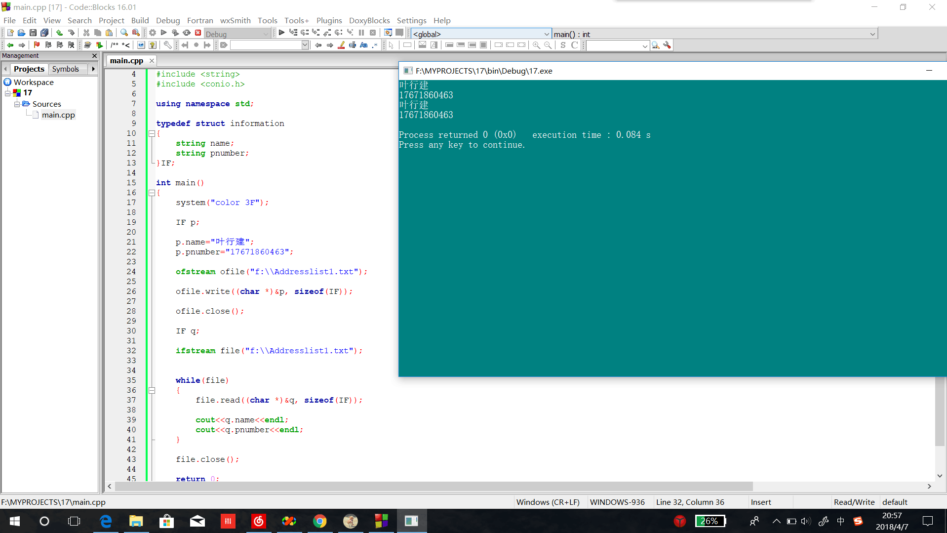Select the Workspace node in tree
Image resolution: width=947 pixels, height=533 pixels.
pyautogui.click(x=34, y=82)
